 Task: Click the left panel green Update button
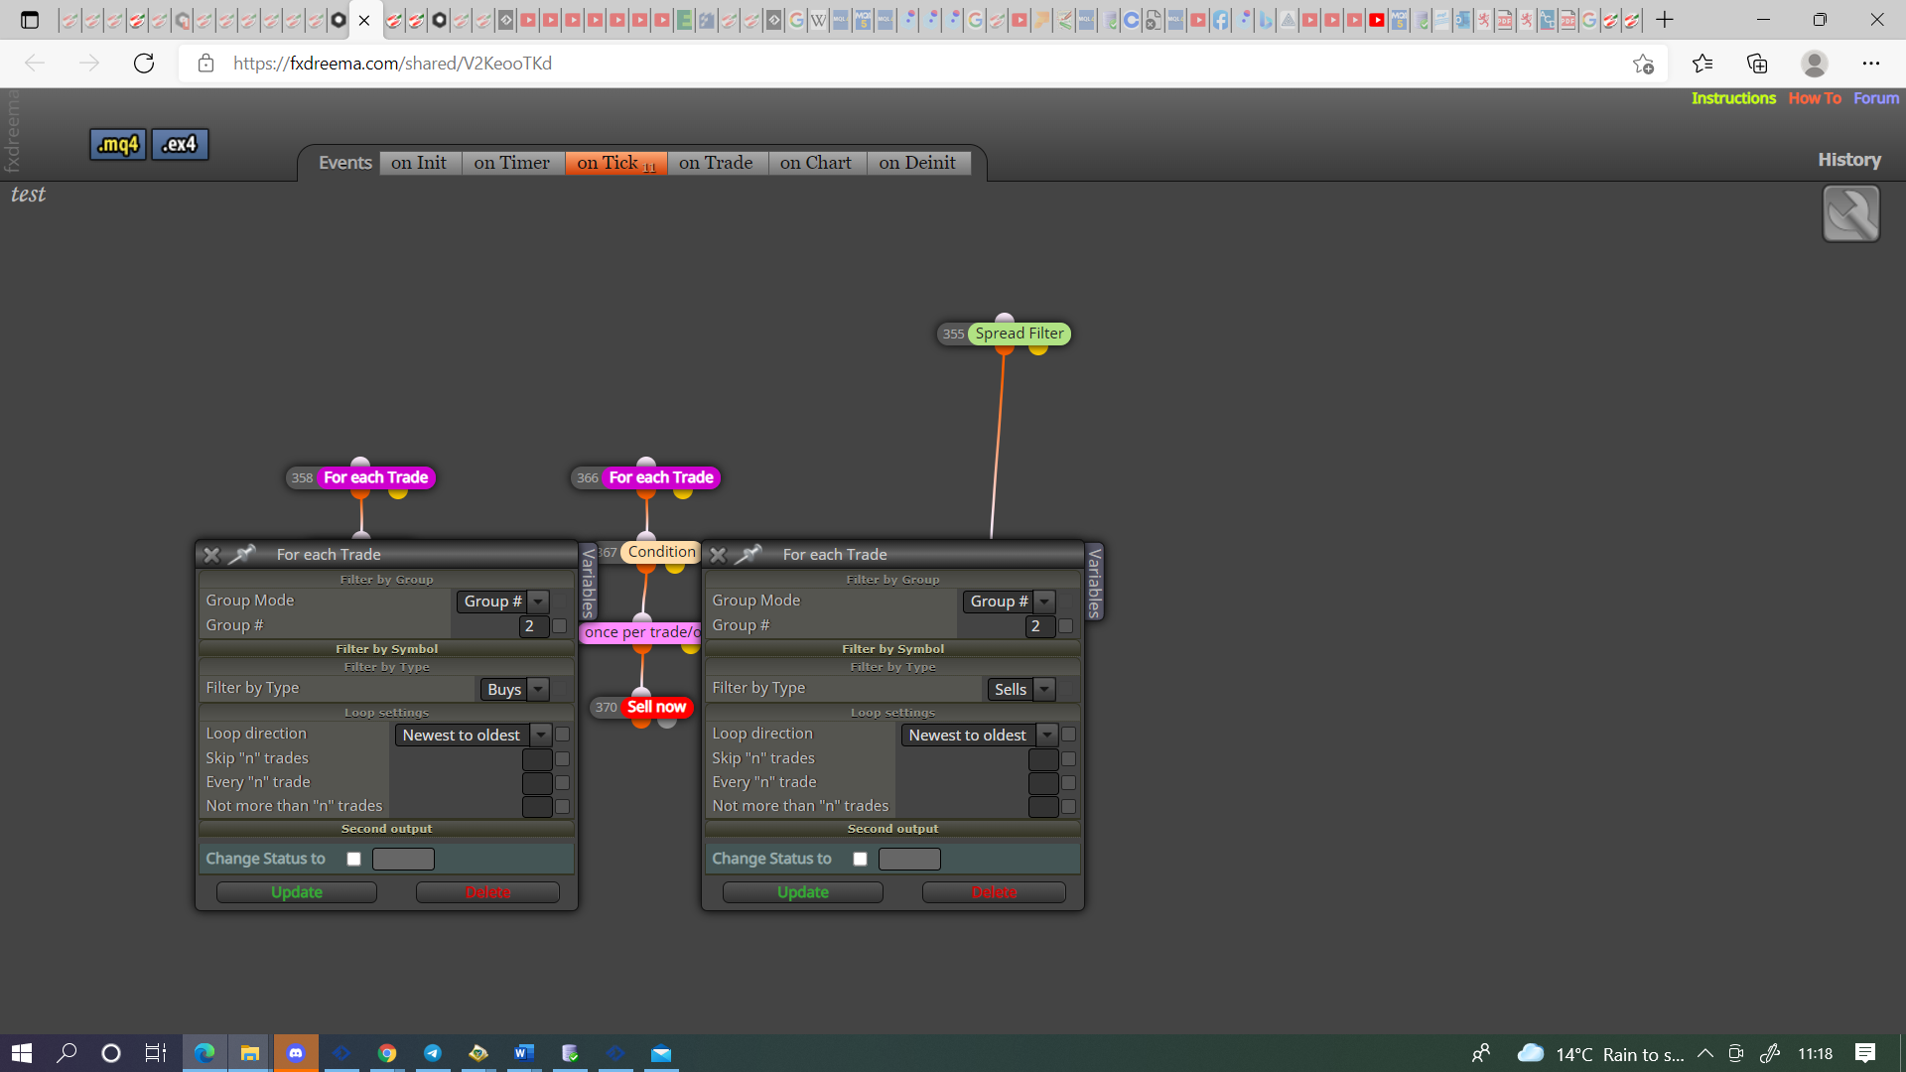click(297, 892)
